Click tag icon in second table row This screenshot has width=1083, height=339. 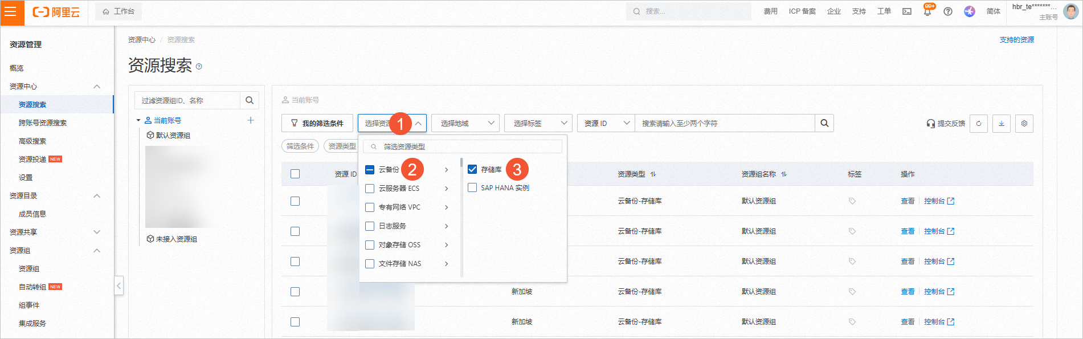click(852, 231)
